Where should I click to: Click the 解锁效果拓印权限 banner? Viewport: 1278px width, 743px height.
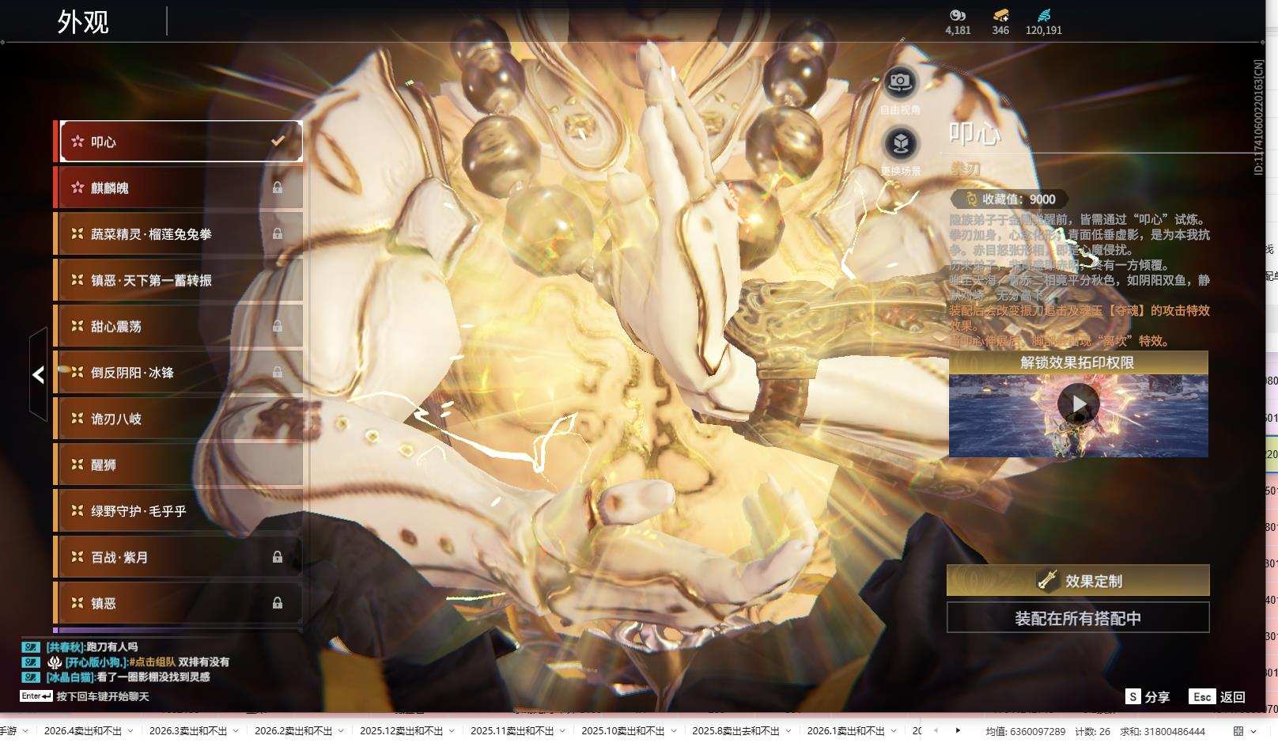[x=1079, y=362]
